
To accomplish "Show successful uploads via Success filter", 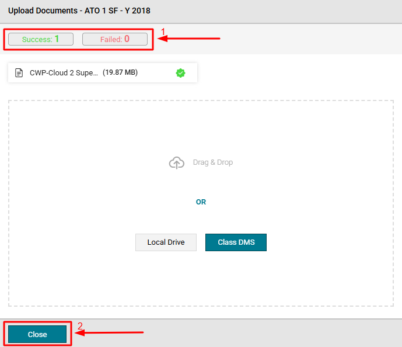I will (40, 39).
